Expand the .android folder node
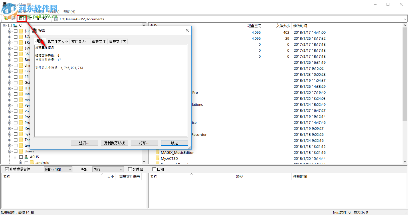 pyautogui.click(x=21, y=163)
